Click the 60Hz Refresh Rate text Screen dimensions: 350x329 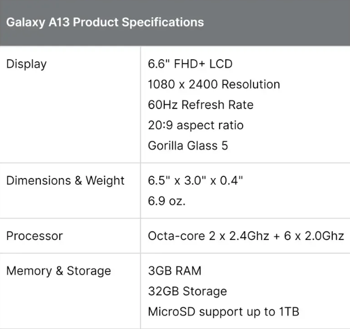201,104
